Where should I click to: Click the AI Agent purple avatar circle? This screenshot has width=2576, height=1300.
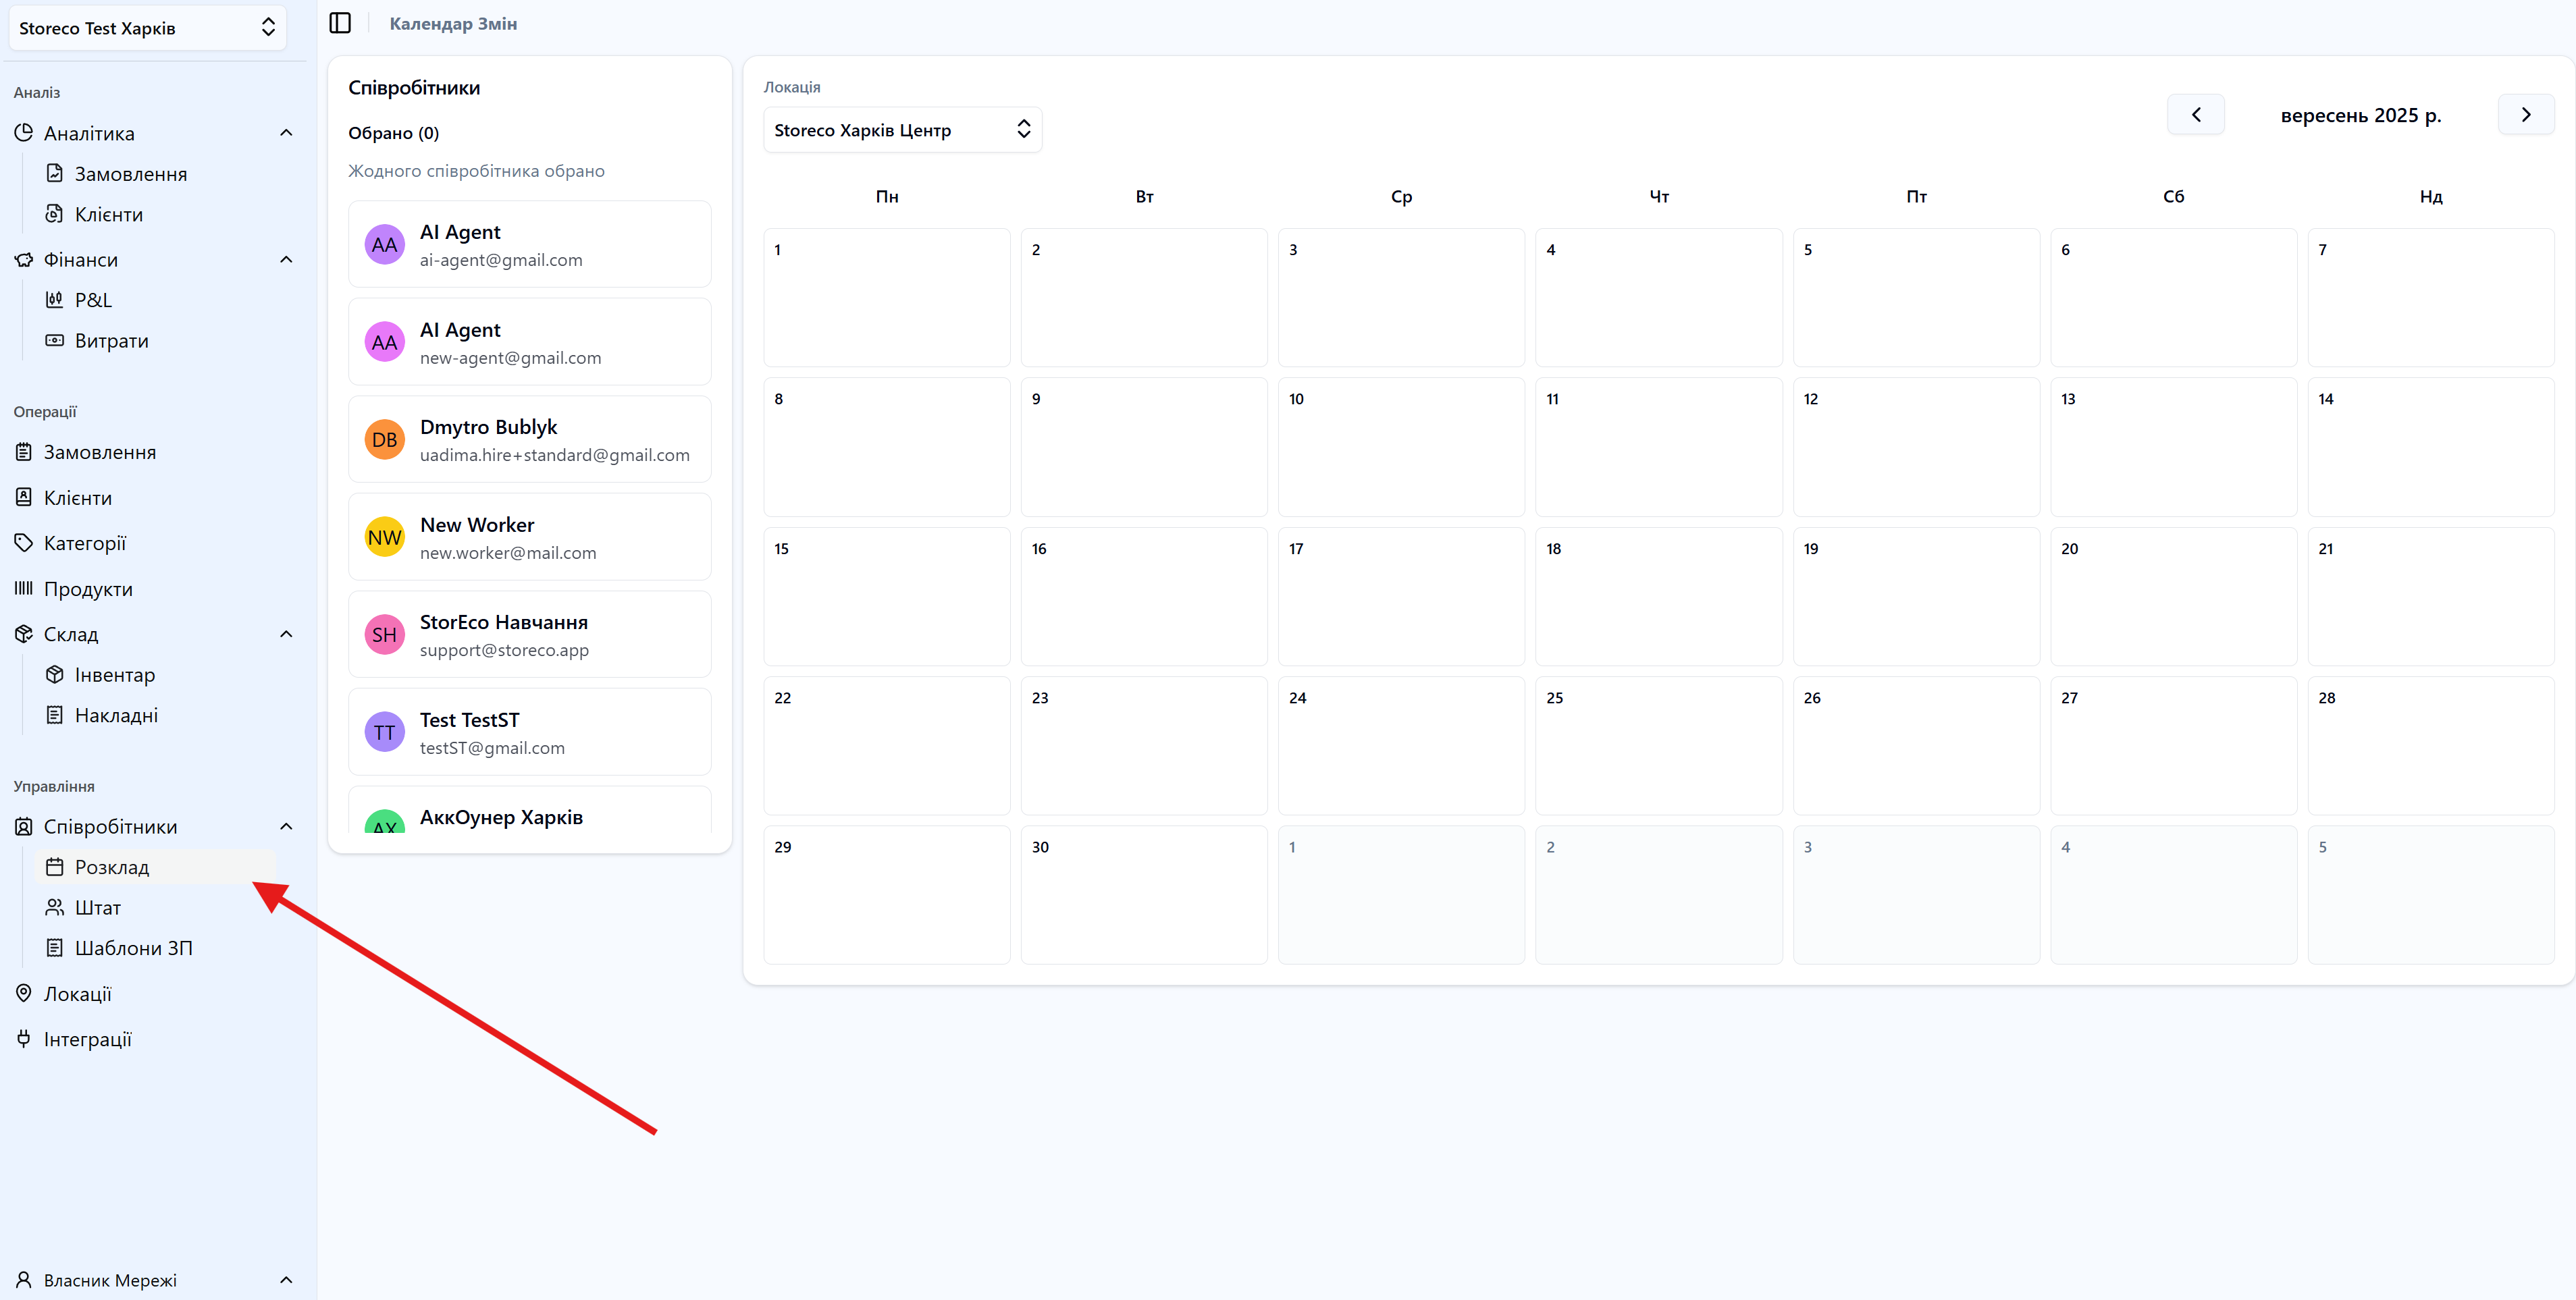(384, 245)
